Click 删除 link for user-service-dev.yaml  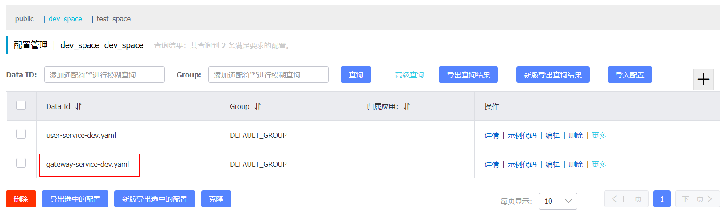(x=576, y=135)
